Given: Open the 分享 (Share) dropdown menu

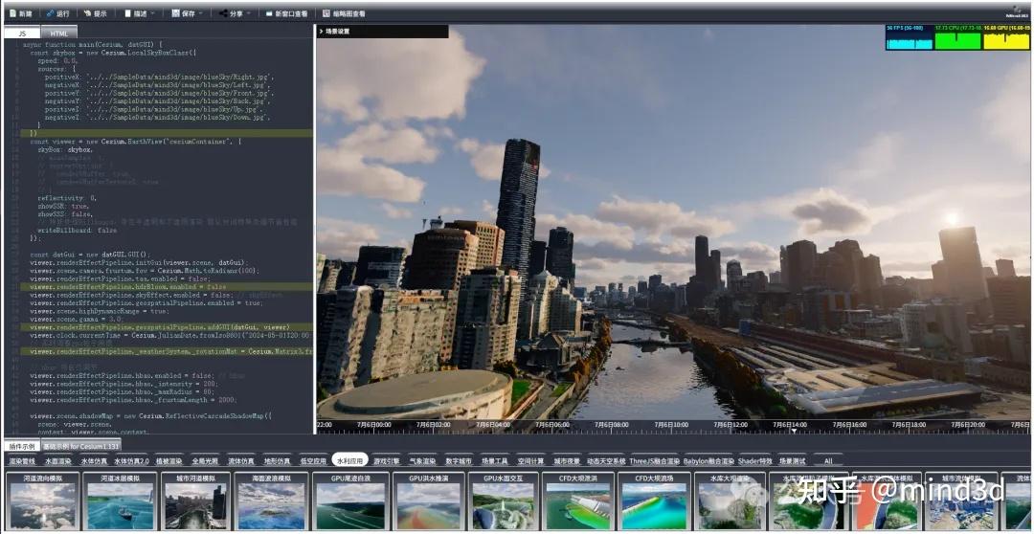Looking at the screenshot, I should tap(236, 14).
